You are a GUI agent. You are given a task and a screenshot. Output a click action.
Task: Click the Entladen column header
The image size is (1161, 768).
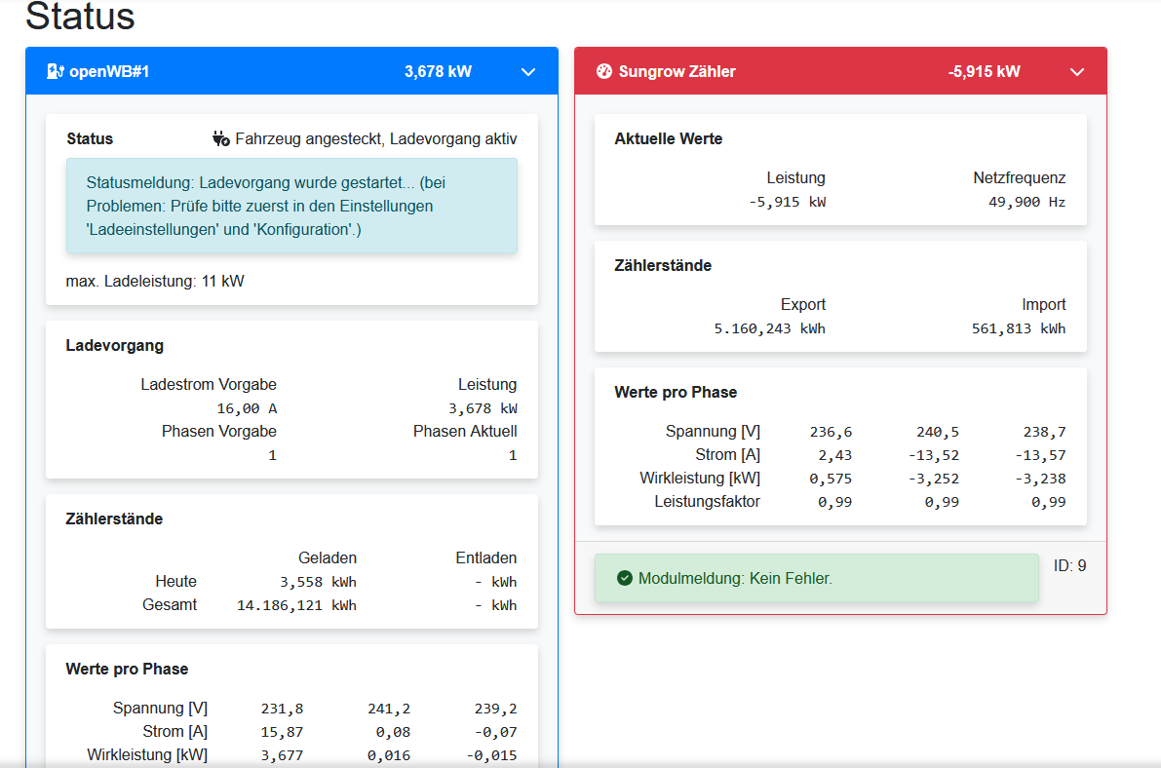[x=485, y=557]
